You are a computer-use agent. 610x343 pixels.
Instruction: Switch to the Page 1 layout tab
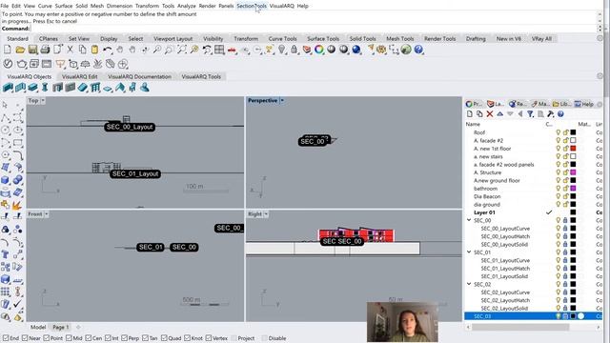(60, 327)
